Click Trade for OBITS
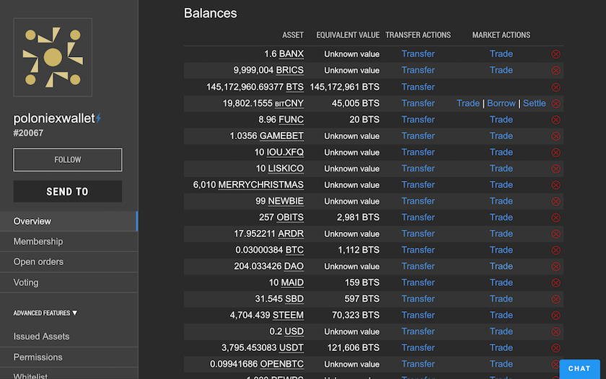Screen dimensions: 606x379 point(501,218)
